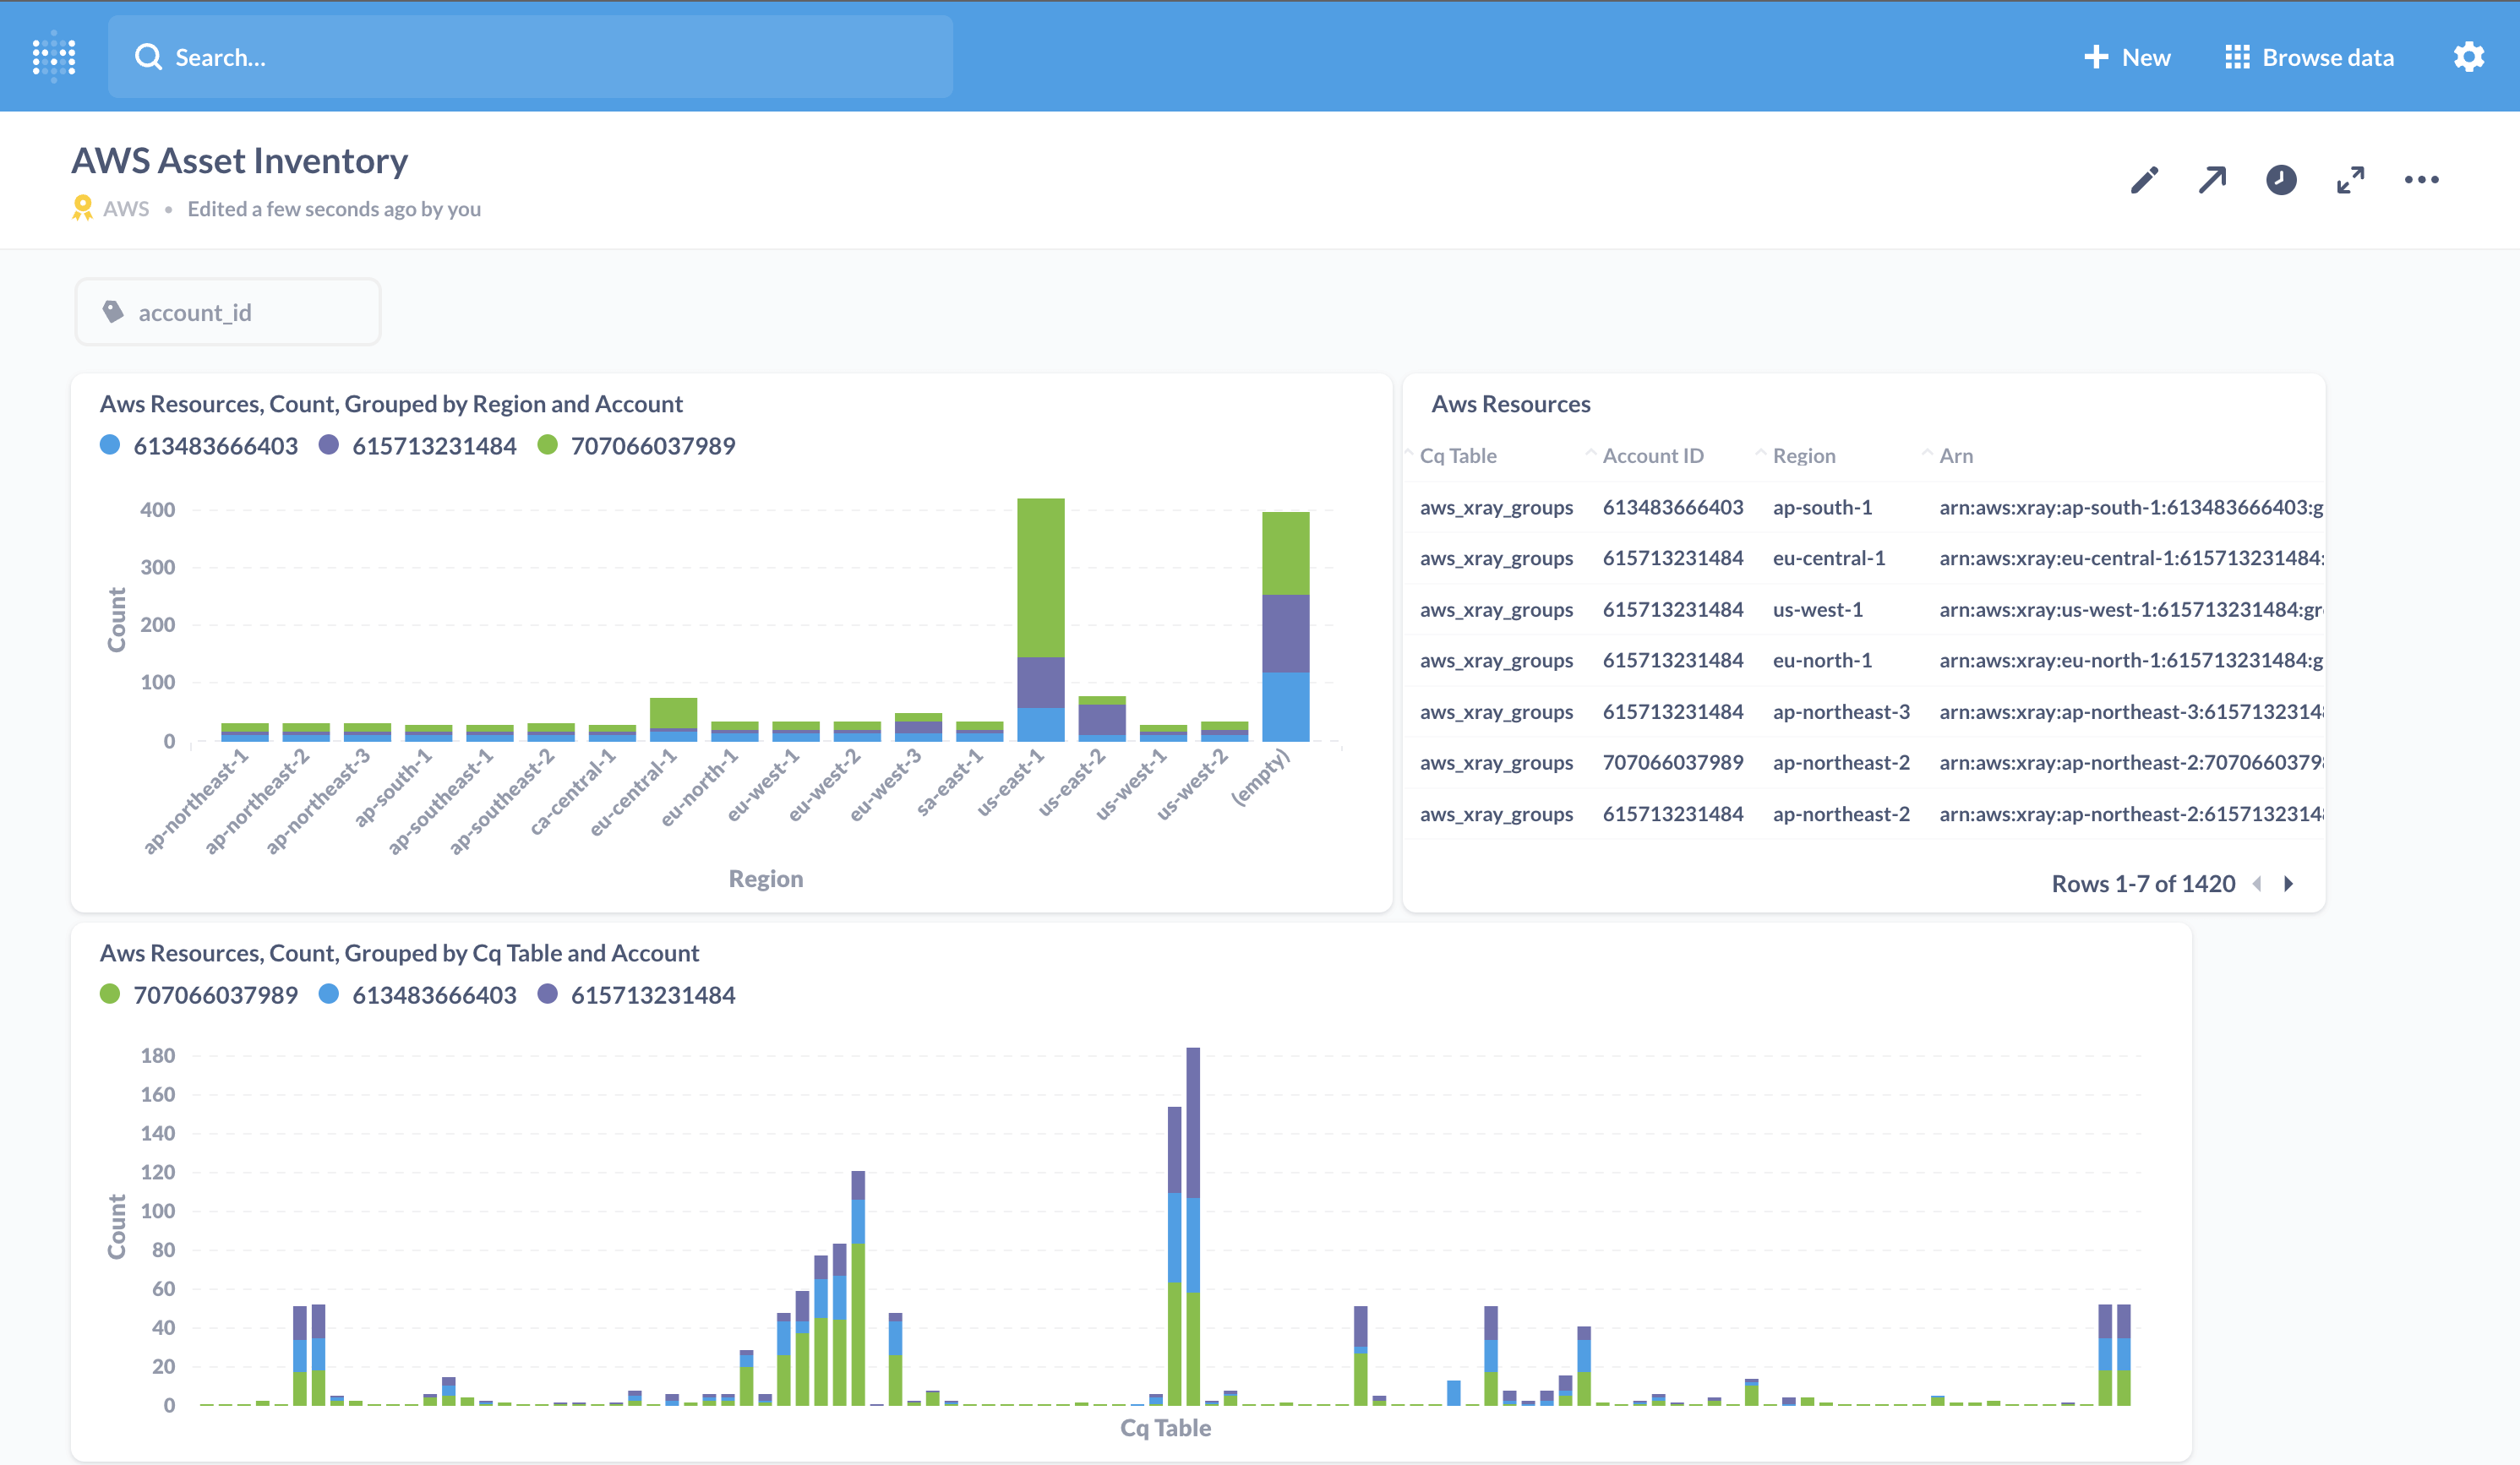Click the green us-east-1 bar segment
2520x1465 pixels.
click(1040, 577)
